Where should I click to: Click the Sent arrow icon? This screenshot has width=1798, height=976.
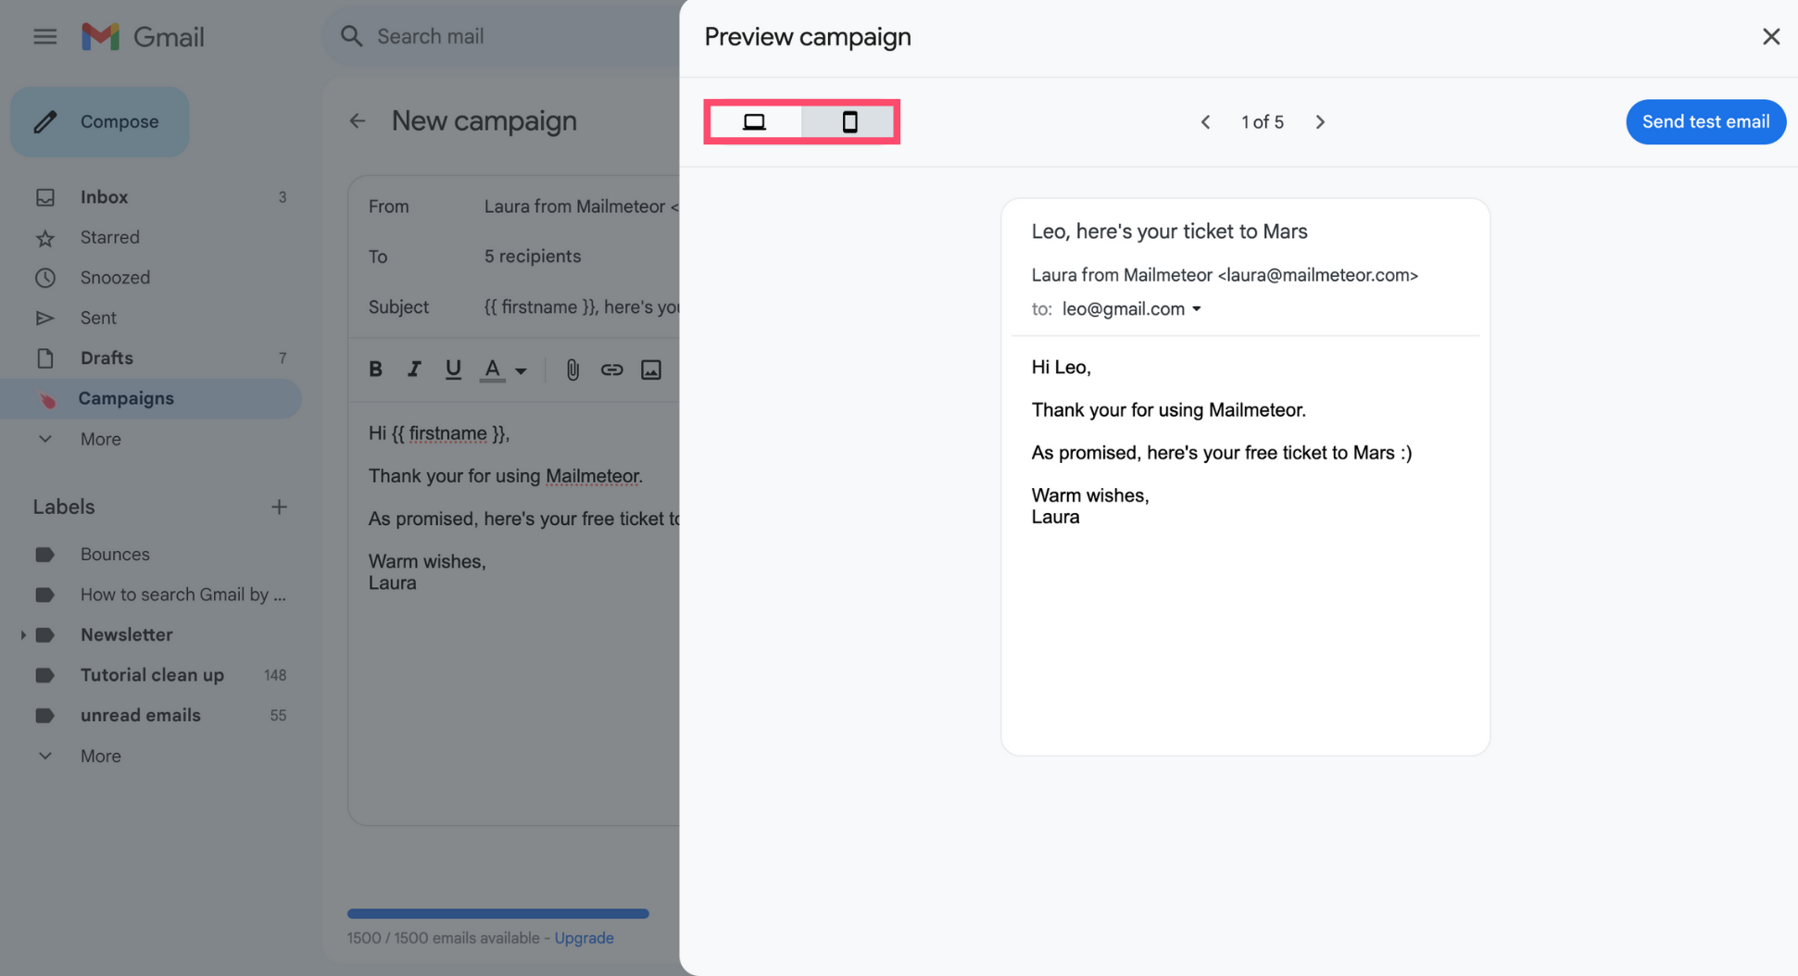(44, 318)
